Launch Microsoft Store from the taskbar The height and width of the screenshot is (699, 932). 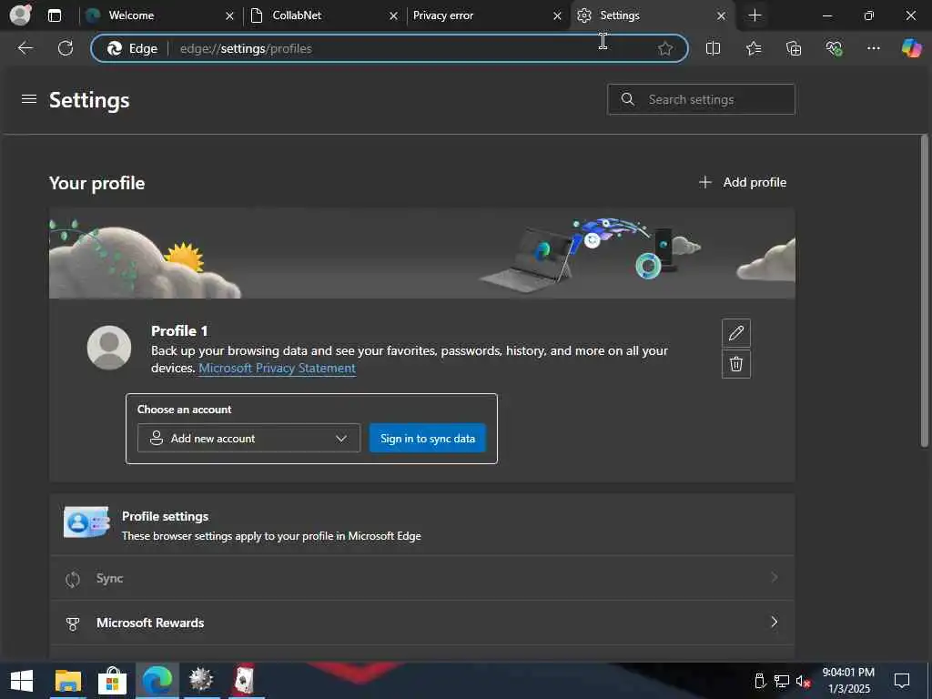coord(112,681)
